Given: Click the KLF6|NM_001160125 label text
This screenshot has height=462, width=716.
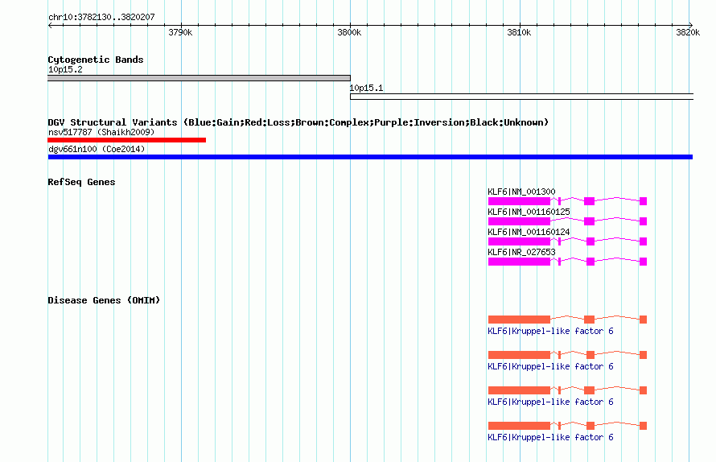Looking at the screenshot, I should (529, 212).
